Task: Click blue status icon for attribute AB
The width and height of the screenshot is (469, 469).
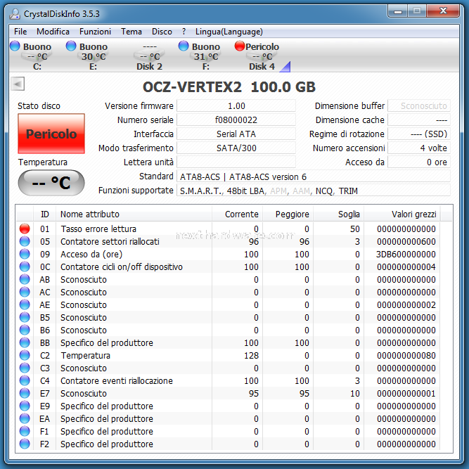Action: [x=25, y=279]
